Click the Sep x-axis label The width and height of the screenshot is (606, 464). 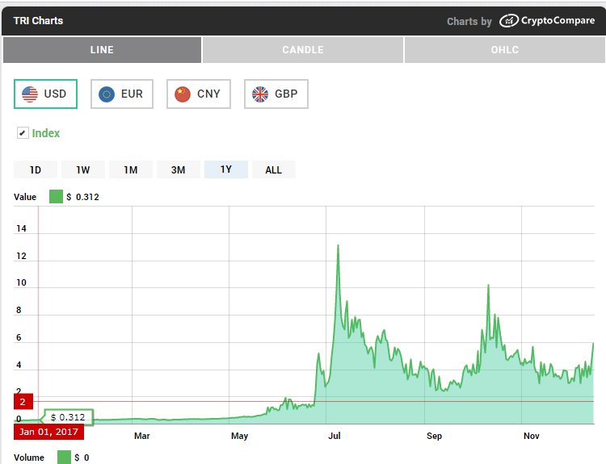coord(434,436)
